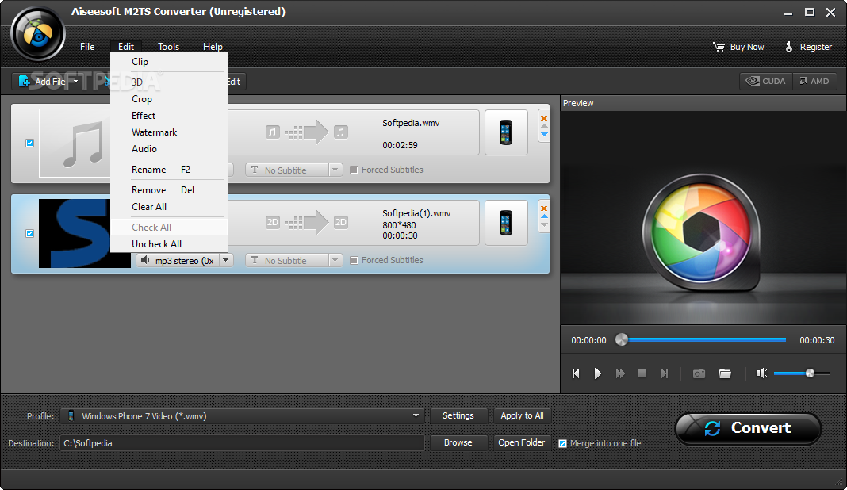The height and width of the screenshot is (490, 847).
Task: Select Watermark in Edit menu
Action: click(169, 132)
